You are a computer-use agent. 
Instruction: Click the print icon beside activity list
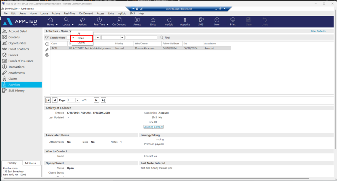(x=47, y=55)
